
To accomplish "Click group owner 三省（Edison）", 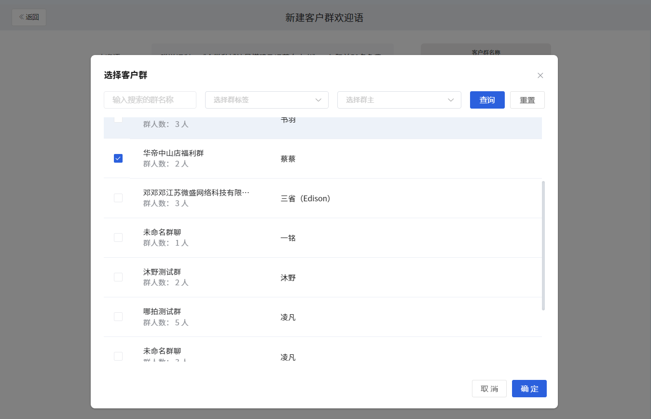I will pos(305,198).
